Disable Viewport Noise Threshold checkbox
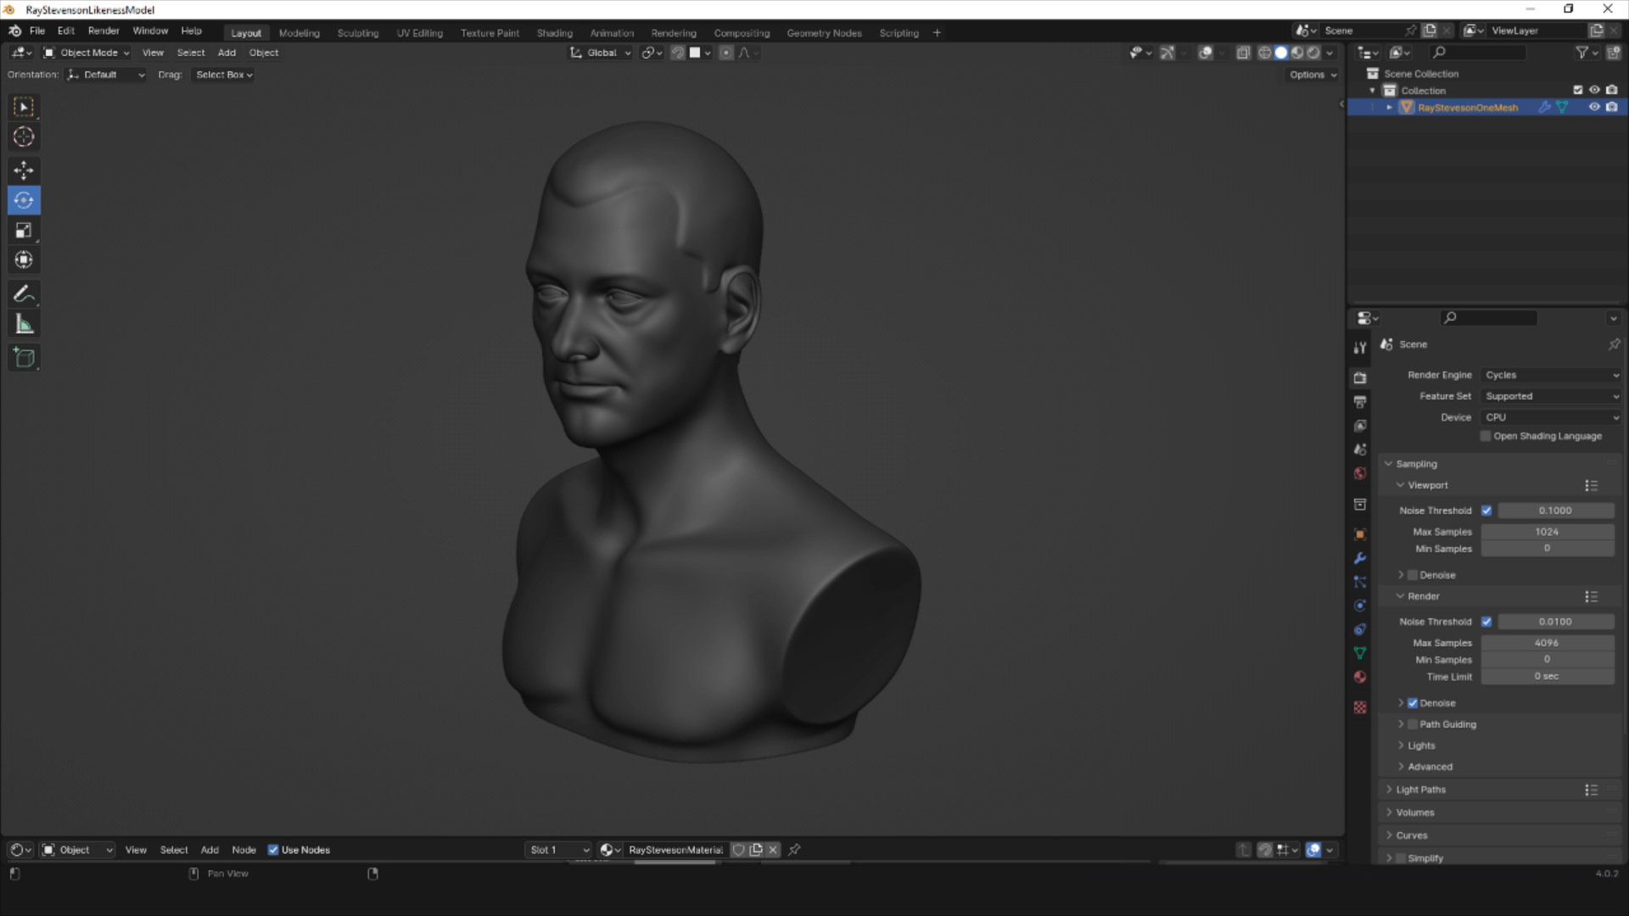This screenshot has width=1629, height=916. coord(1486,511)
